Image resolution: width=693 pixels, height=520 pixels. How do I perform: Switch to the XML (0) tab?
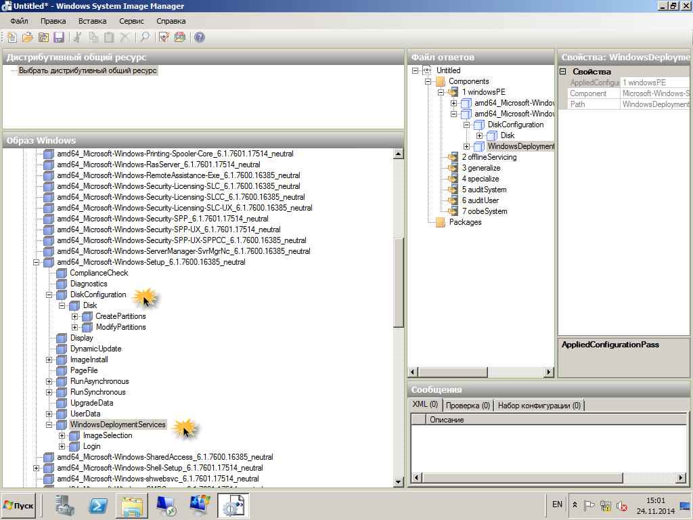coord(425,405)
